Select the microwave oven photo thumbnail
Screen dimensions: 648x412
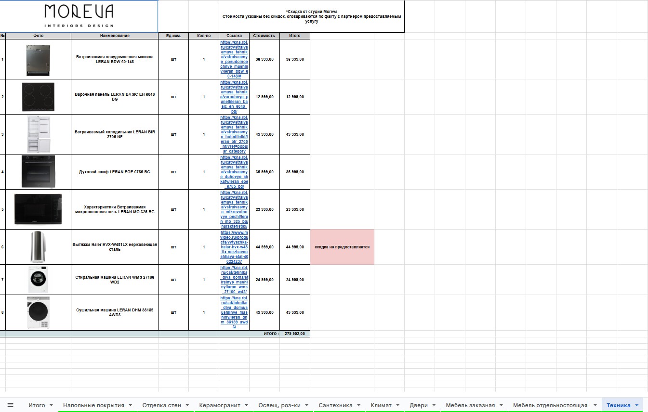click(x=38, y=209)
